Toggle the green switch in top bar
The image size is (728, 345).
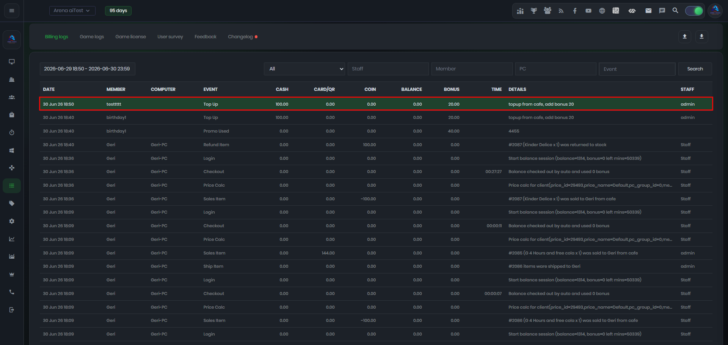pos(694,11)
